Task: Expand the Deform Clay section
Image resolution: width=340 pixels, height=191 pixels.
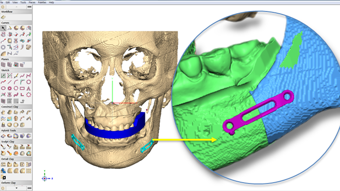Action: (9, 183)
